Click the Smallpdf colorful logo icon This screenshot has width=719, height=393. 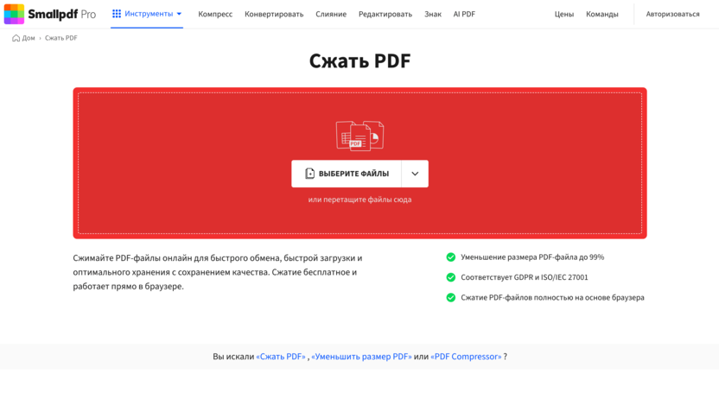coord(14,14)
